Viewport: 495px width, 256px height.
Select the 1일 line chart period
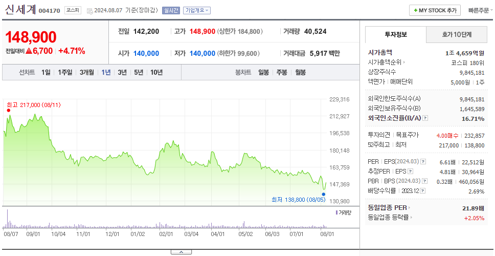pyautogui.click(x=46, y=72)
